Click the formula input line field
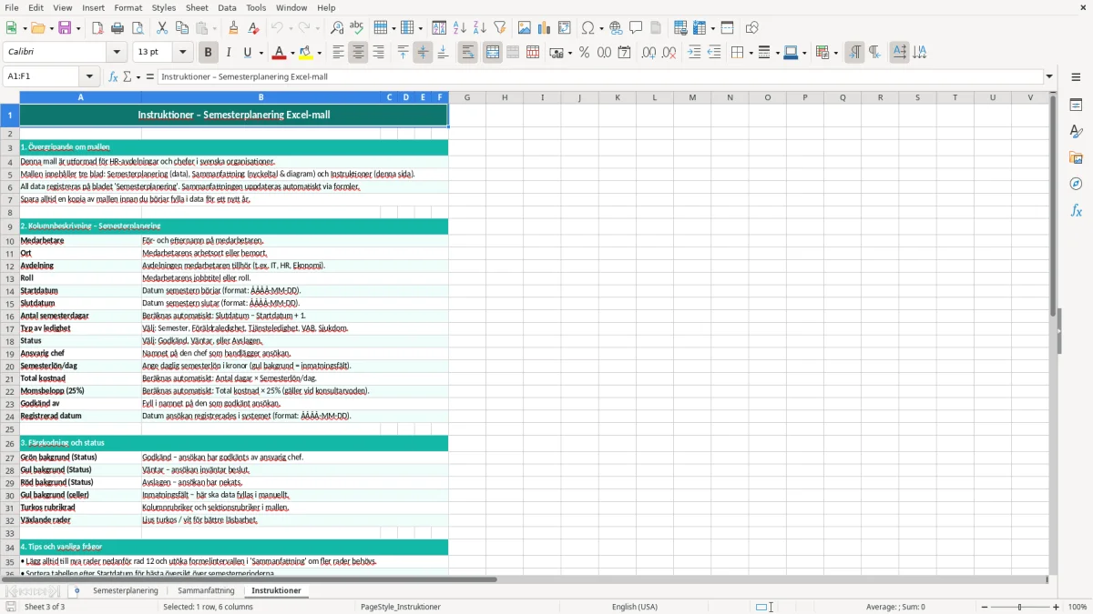Image resolution: width=1093 pixels, height=614 pixels. point(599,76)
